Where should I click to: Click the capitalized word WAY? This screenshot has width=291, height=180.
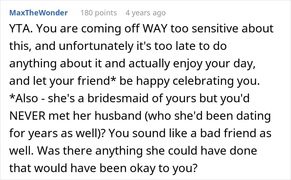(155, 29)
